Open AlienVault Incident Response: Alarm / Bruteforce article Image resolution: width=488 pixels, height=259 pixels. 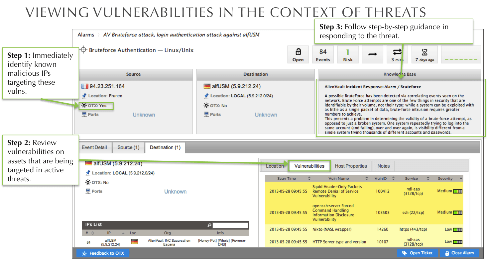(373, 87)
